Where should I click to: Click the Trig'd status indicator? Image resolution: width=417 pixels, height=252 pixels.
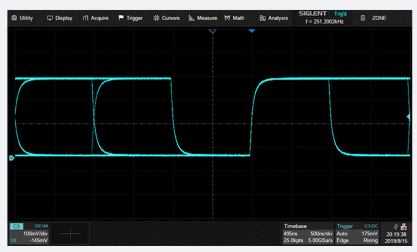340,13
